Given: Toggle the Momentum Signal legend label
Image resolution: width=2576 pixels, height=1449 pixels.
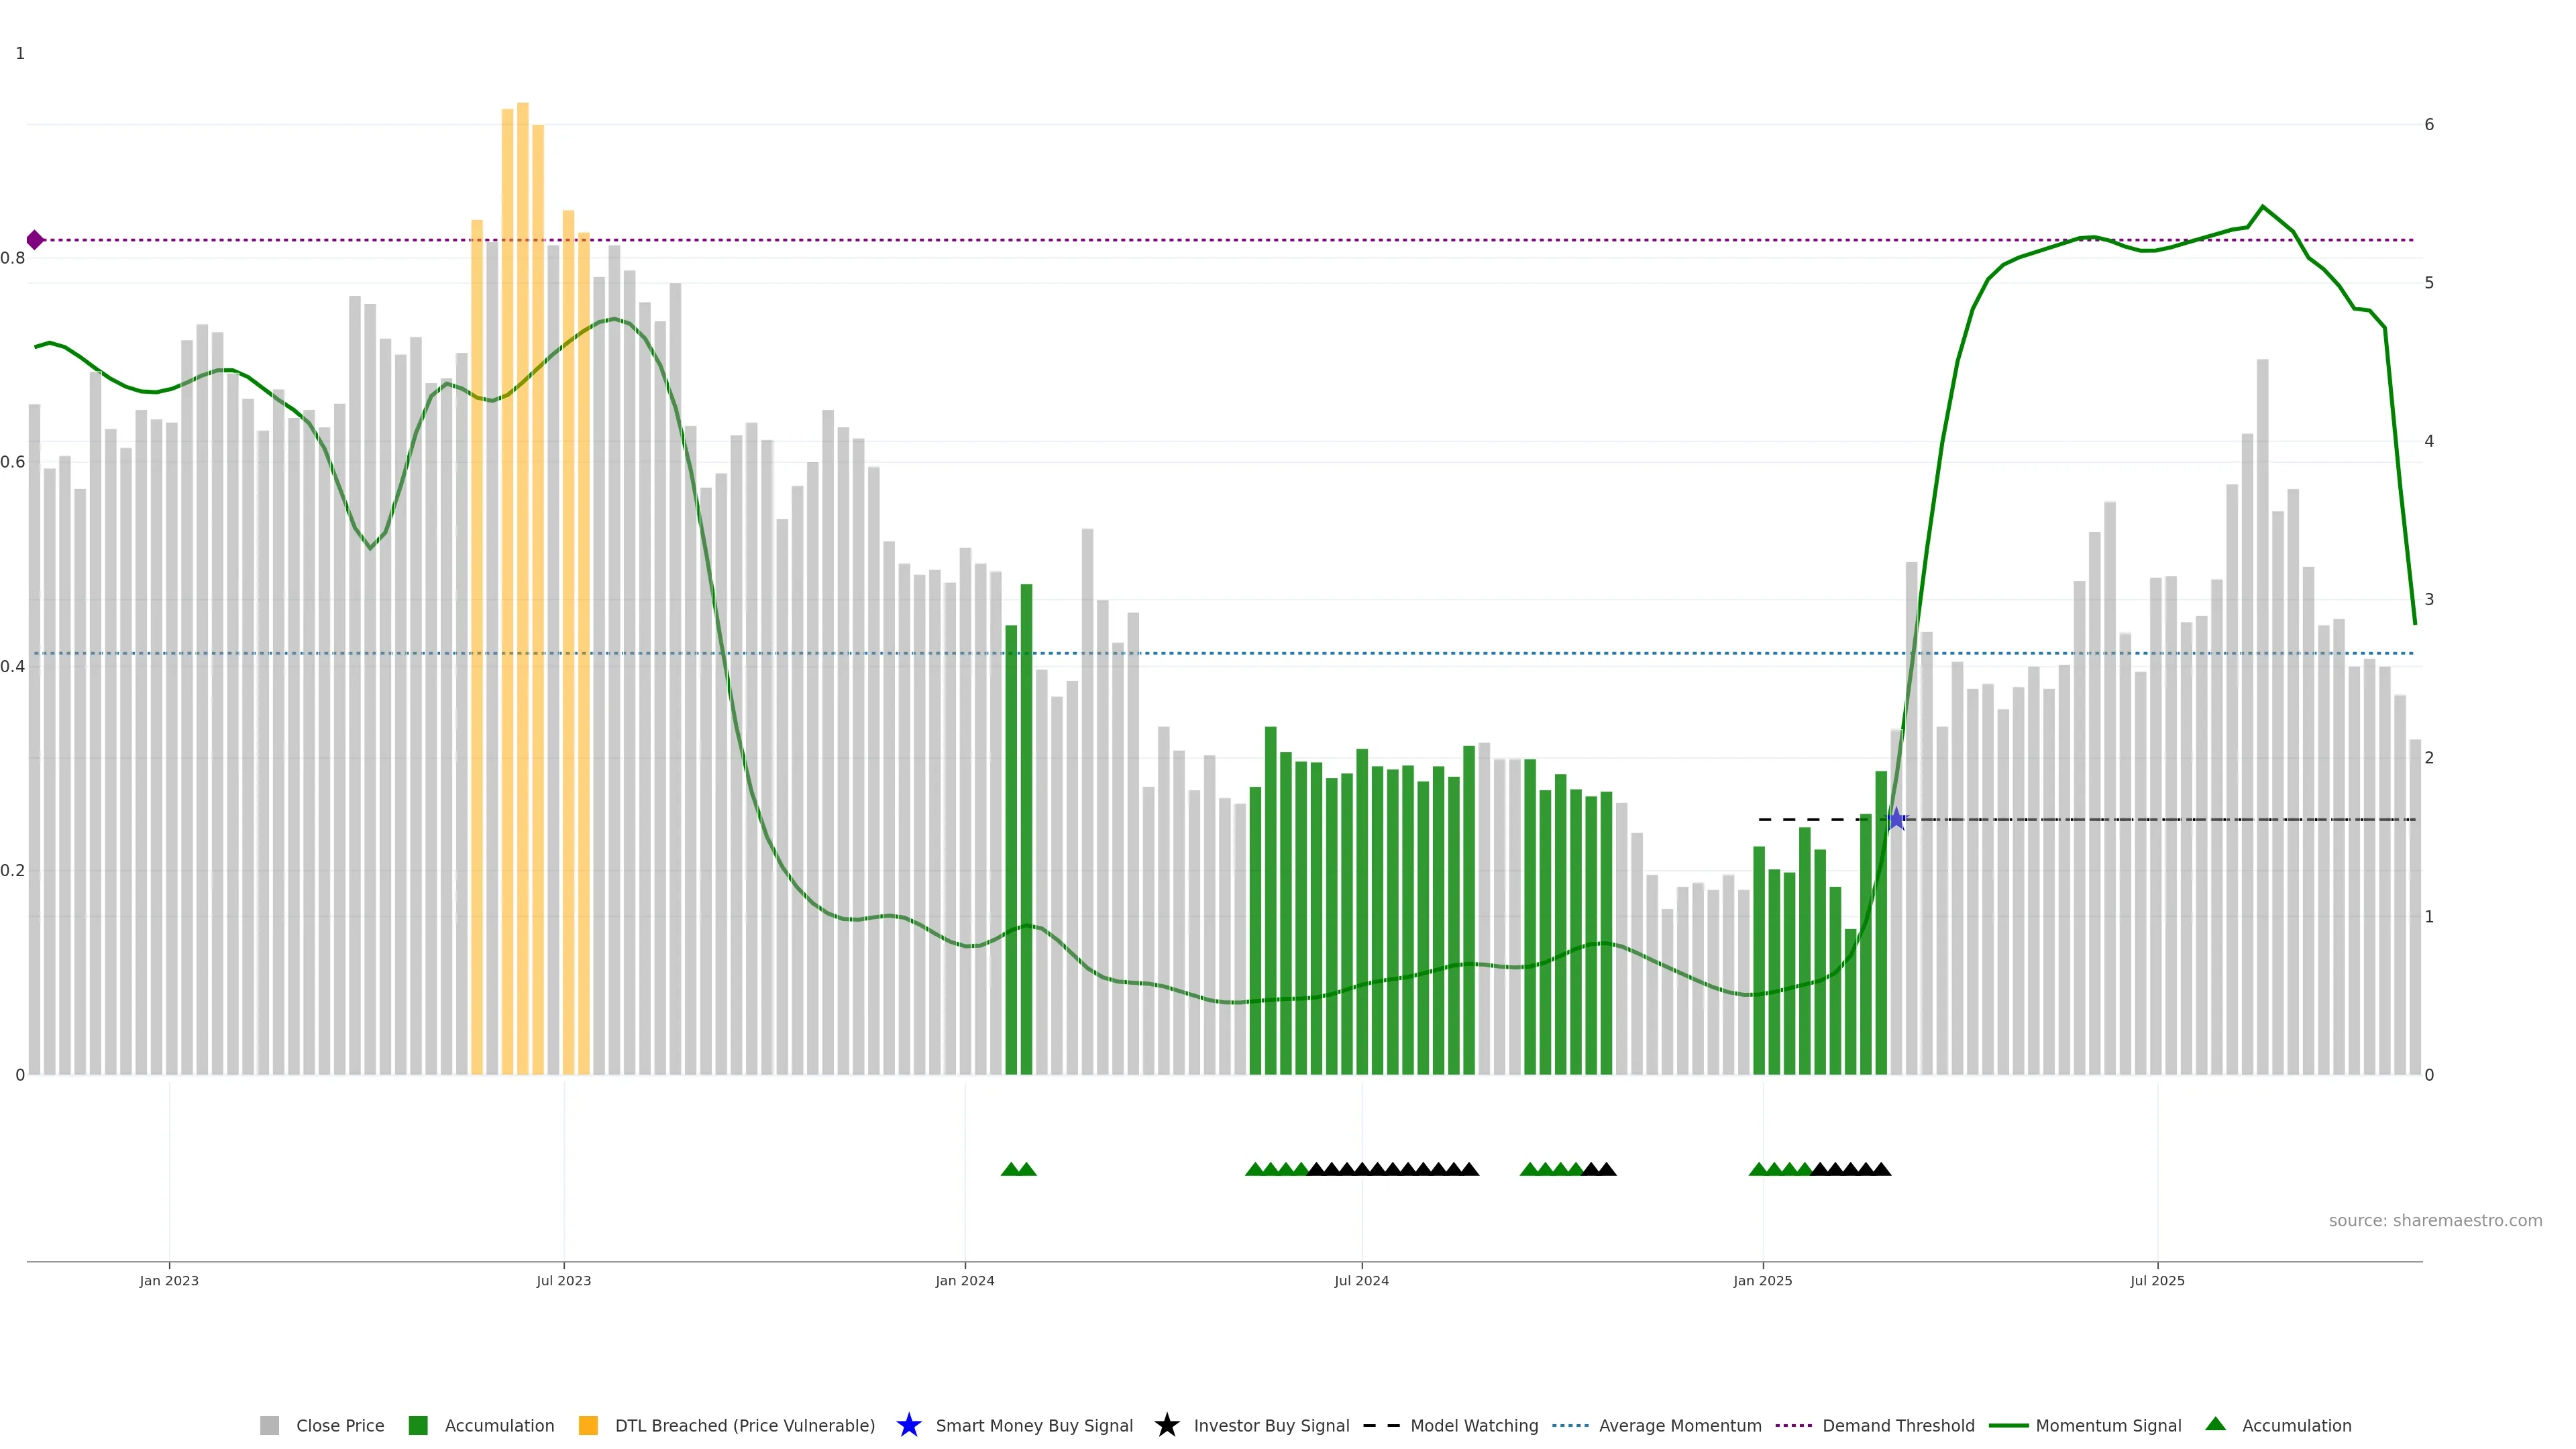Looking at the screenshot, I should coord(2108,1426).
